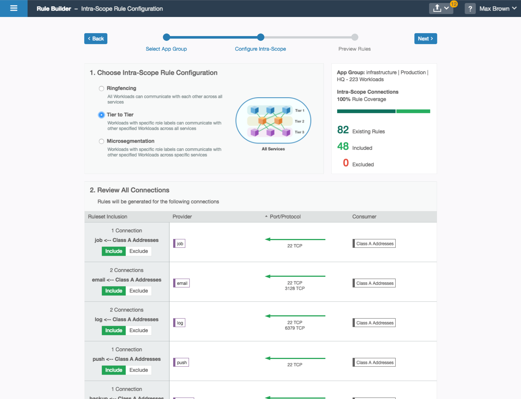Exclude the email Class A Addresses connection
Screen dimensions: 521x399
138,291
